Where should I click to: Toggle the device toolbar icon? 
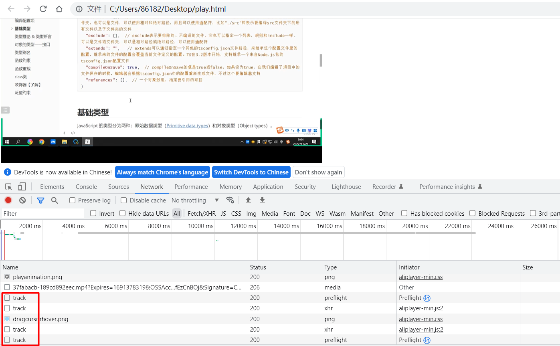[x=22, y=186]
